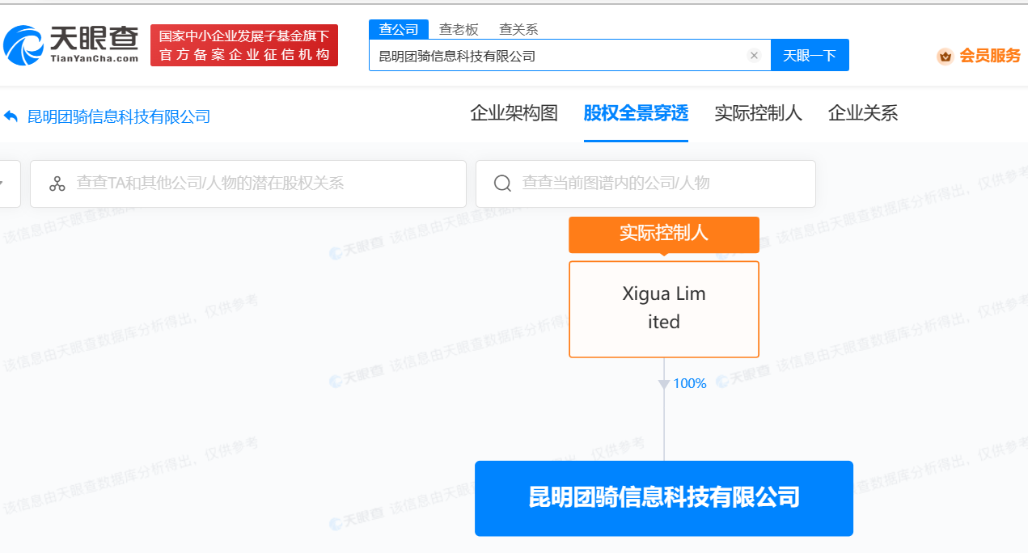The width and height of the screenshot is (1028, 553).
Task: Click the magnifier icon in the graph search field
Action: (502, 184)
